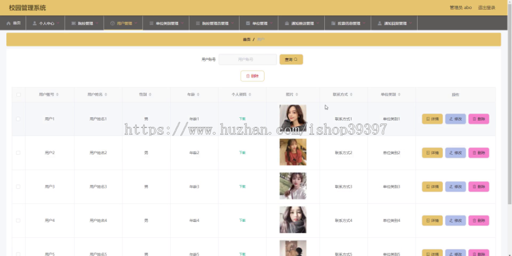Open the 首页 menu label
512x256 pixels.
tap(16, 23)
